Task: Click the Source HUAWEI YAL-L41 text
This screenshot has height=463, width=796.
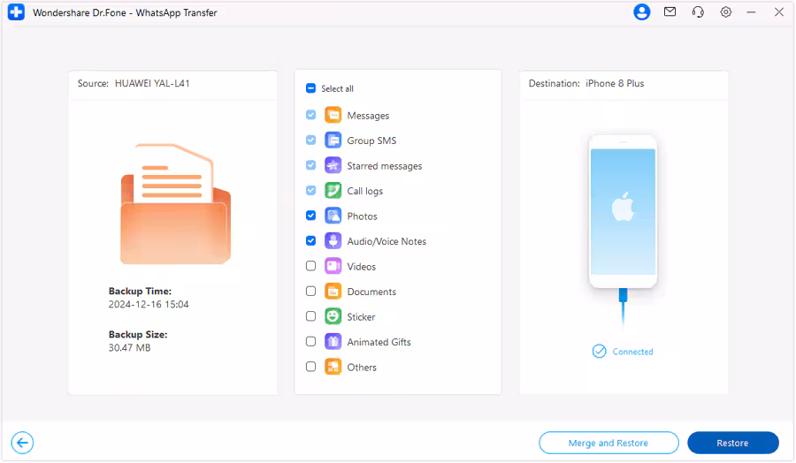Action: (x=134, y=83)
